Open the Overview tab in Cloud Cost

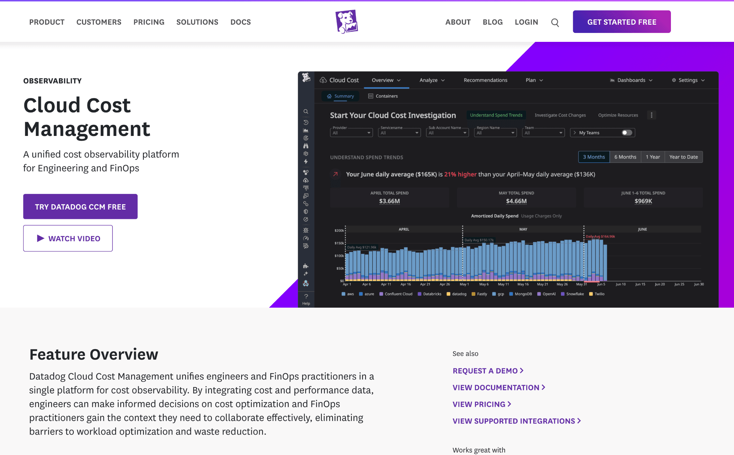pos(386,80)
